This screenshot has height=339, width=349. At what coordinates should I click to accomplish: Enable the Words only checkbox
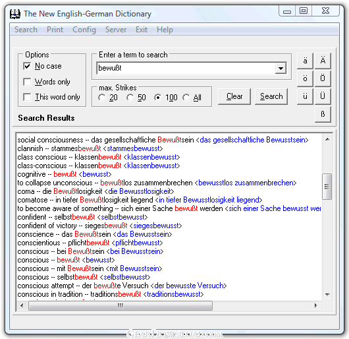[27, 82]
